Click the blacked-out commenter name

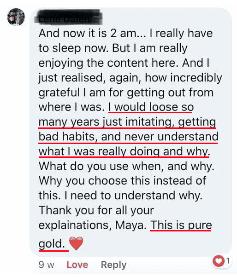68,17
